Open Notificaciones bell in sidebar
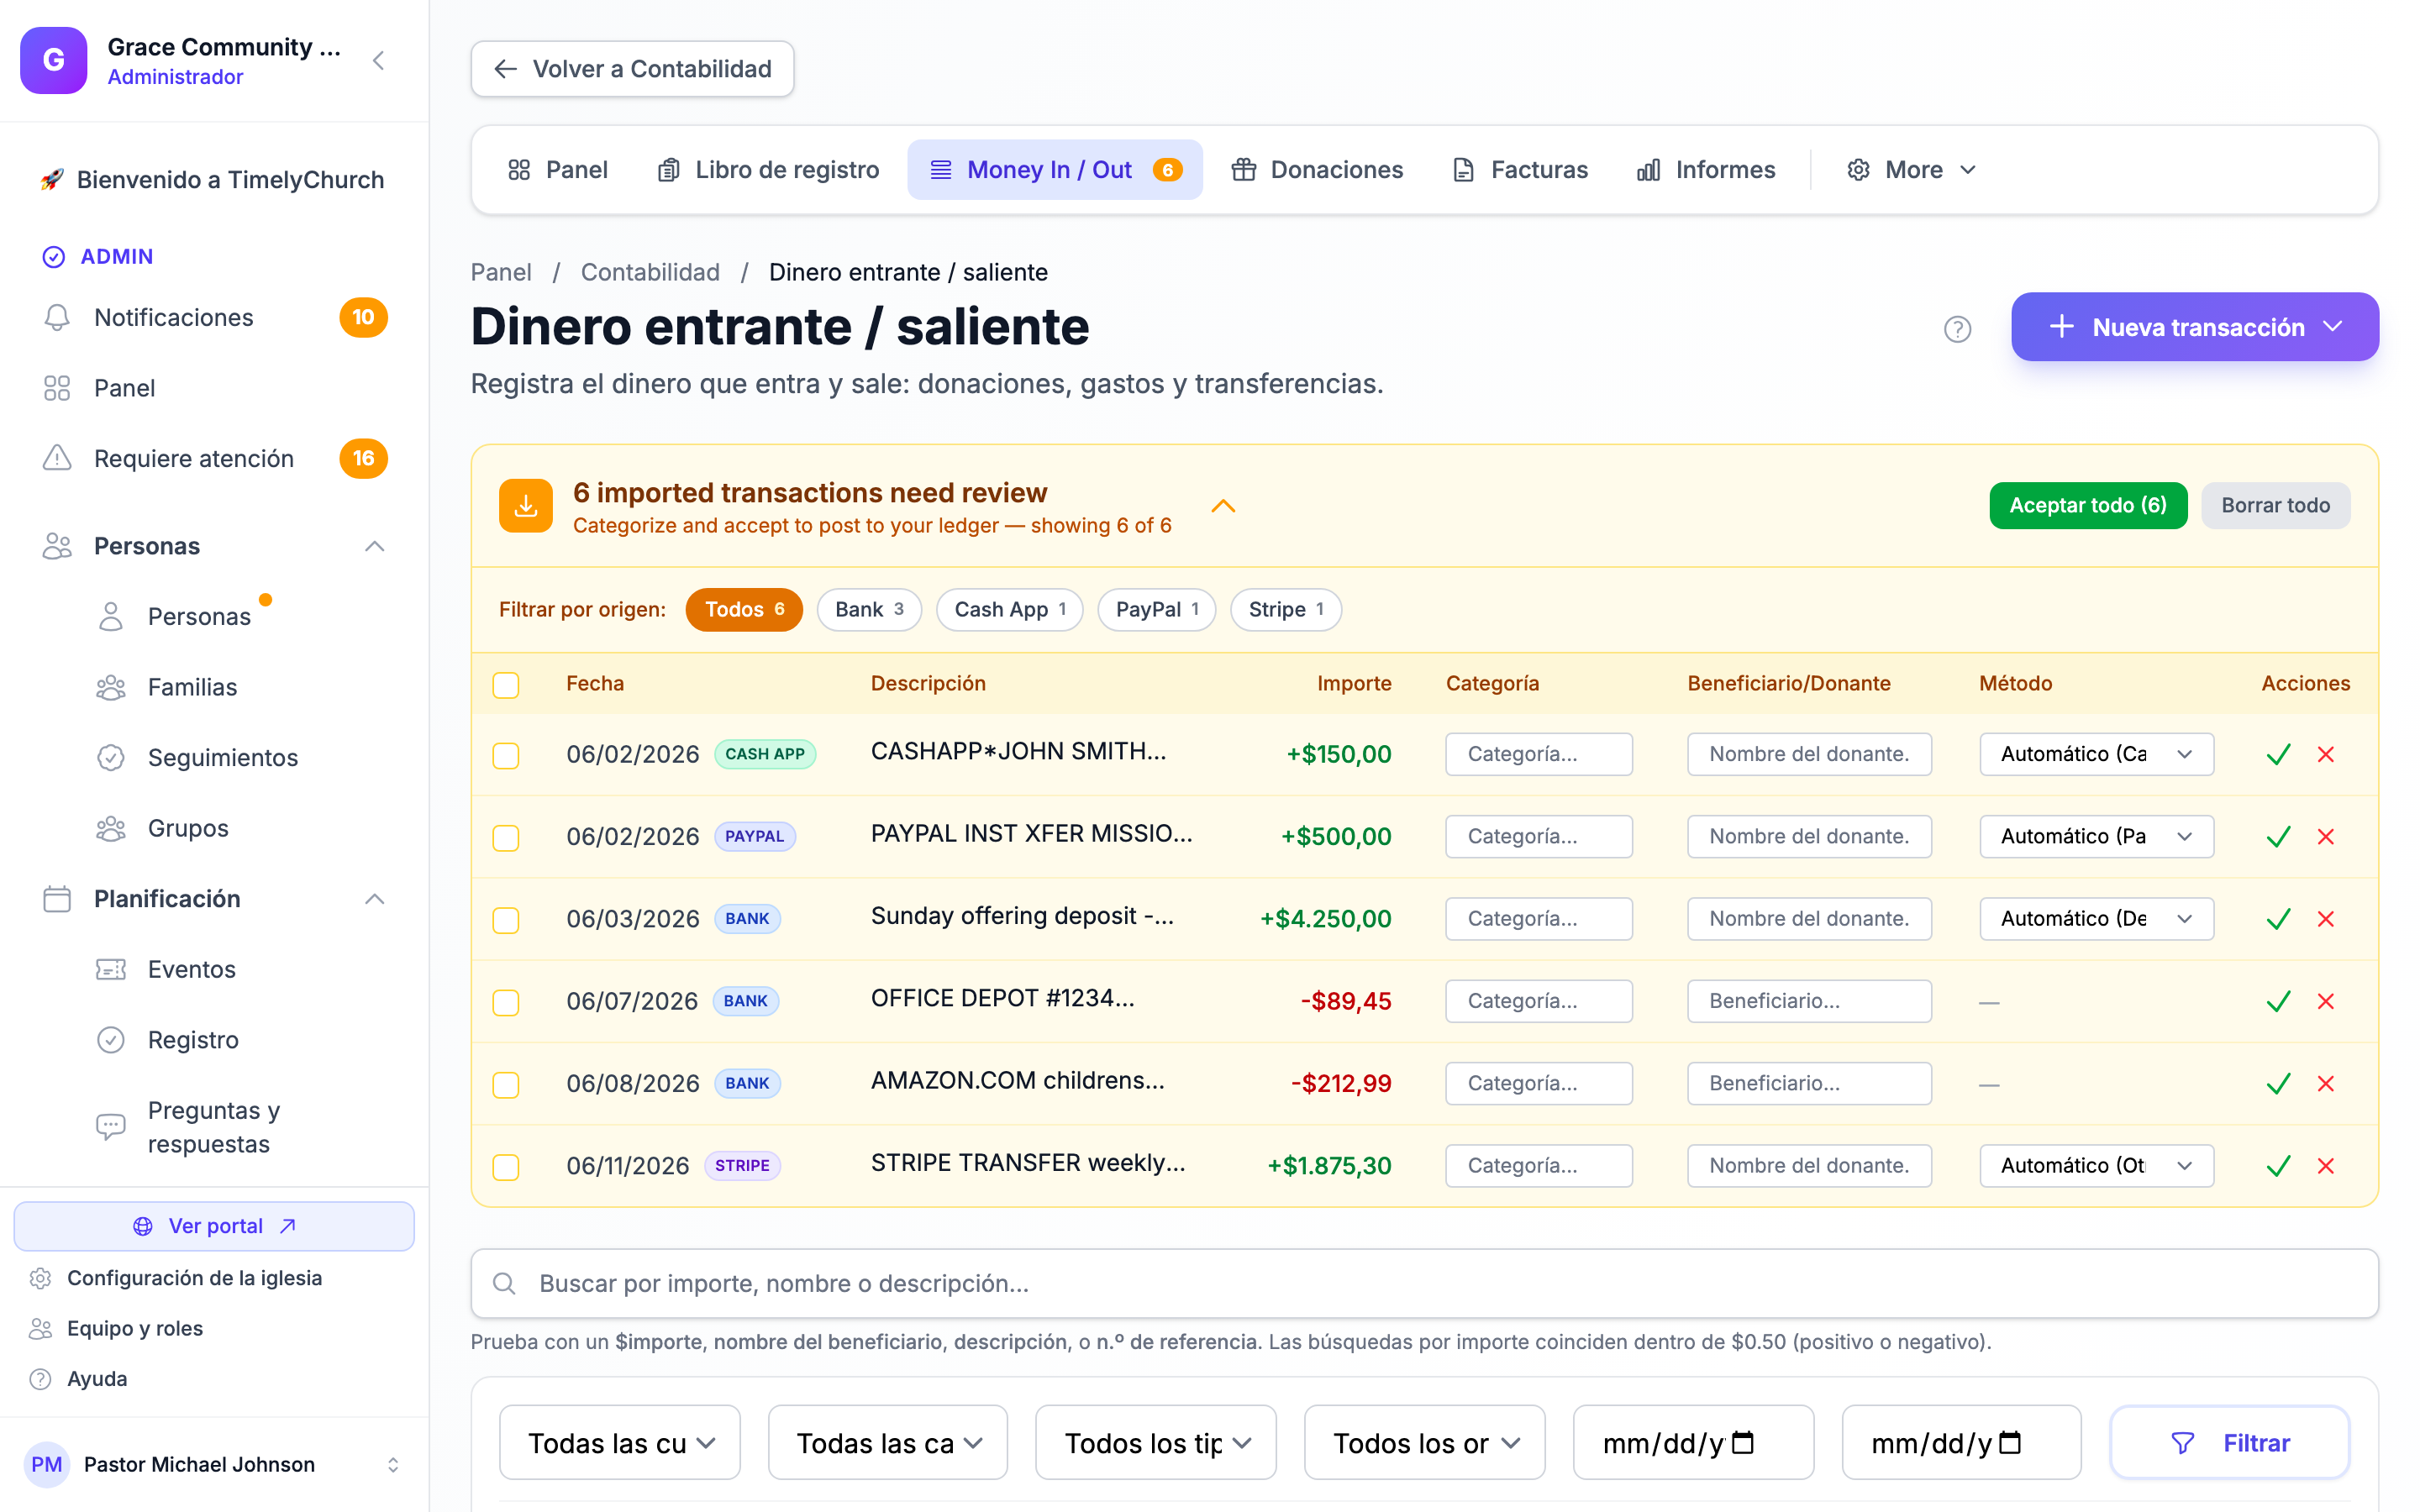 (214, 318)
